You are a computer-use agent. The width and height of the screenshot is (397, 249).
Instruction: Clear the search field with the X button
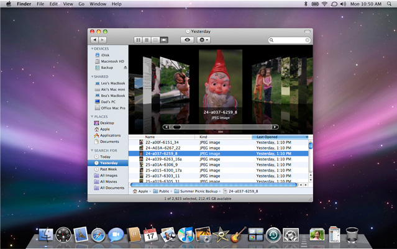pos(307,40)
